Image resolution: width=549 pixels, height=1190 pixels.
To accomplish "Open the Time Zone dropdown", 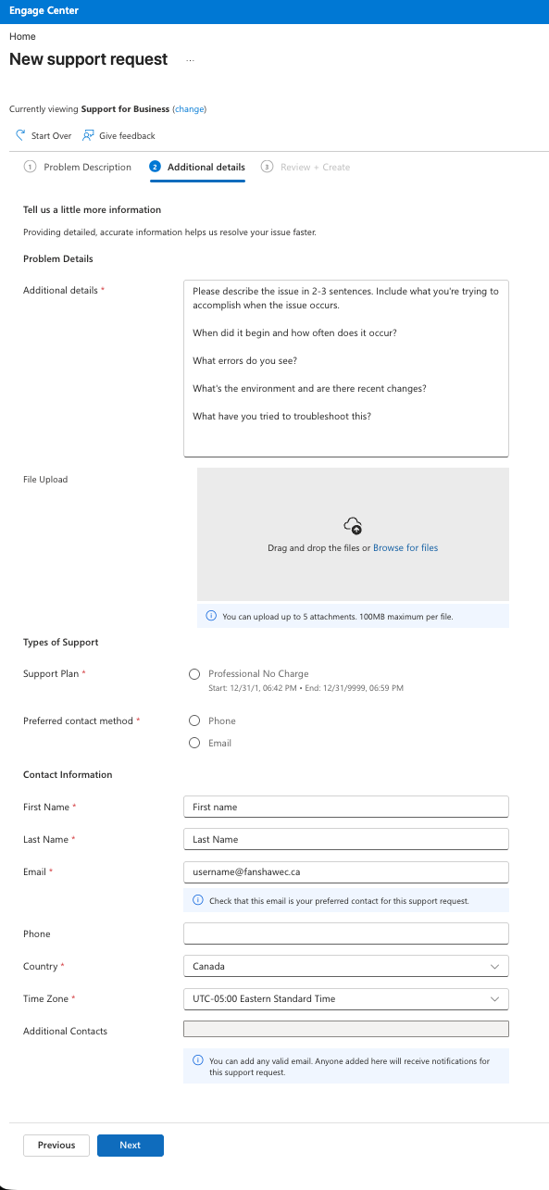I will coord(346,999).
